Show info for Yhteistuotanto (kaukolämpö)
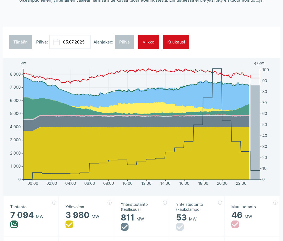 [x=220, y=202]
